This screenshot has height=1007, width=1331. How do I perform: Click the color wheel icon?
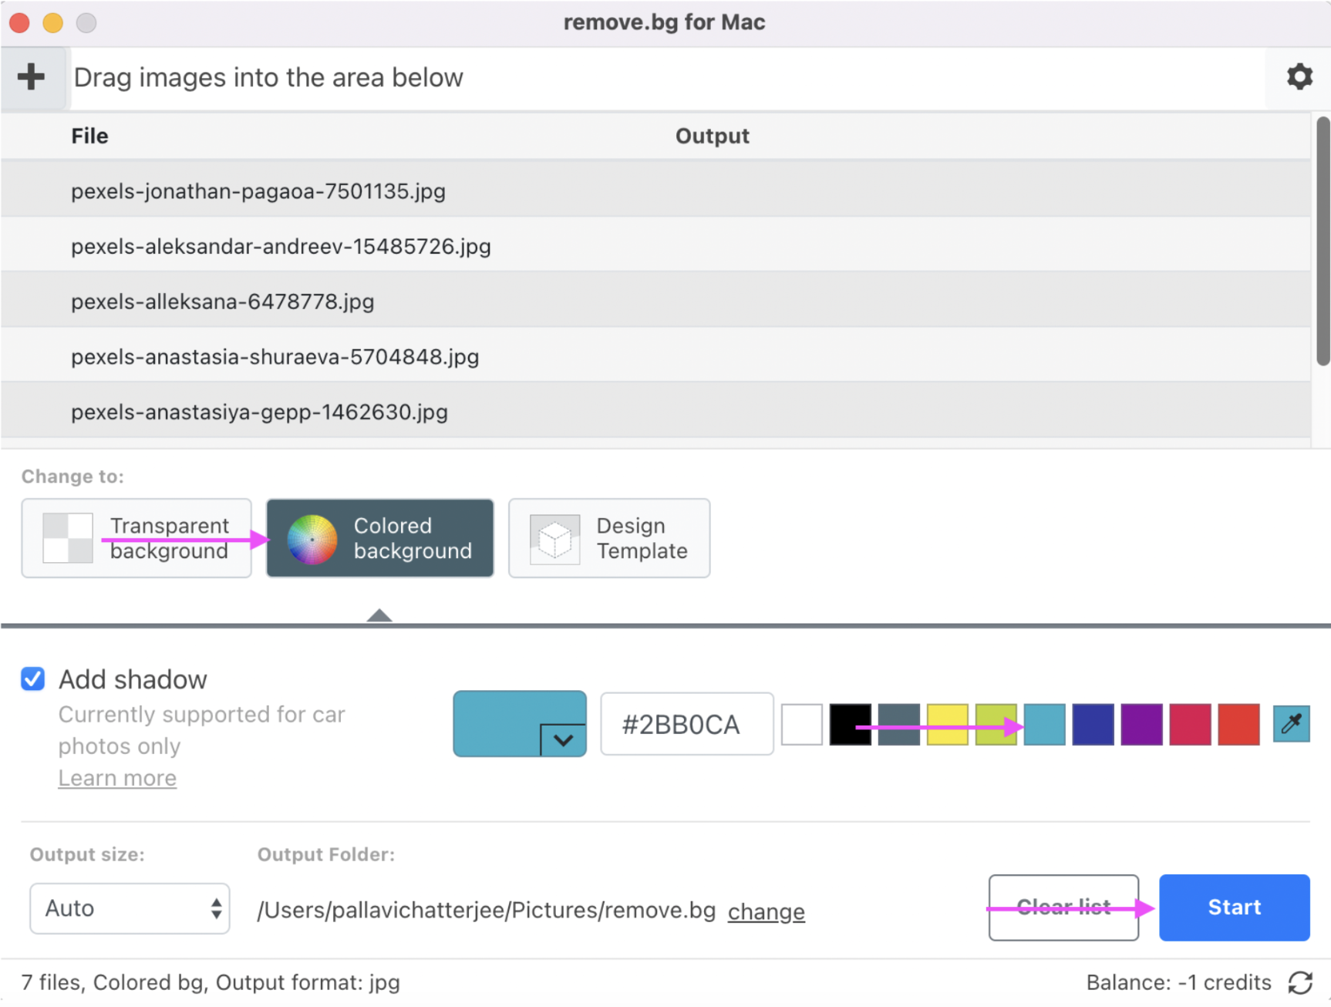click(x=312, y=539)
